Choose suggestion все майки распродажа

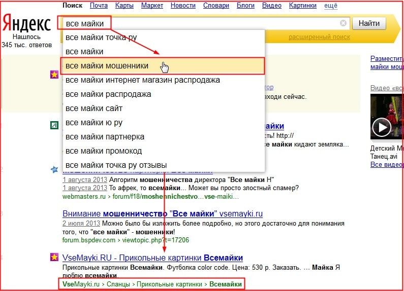coord(164,94)
